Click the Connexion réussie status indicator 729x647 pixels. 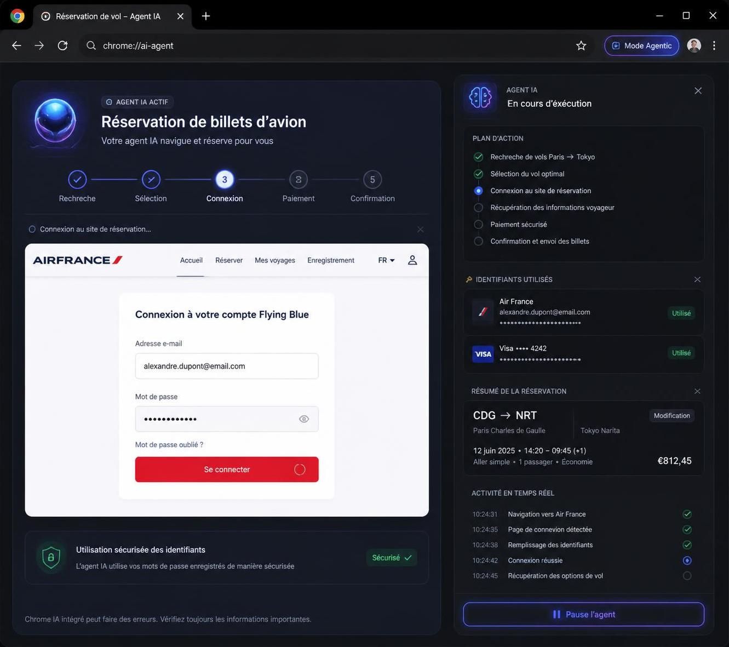[687, 560]
